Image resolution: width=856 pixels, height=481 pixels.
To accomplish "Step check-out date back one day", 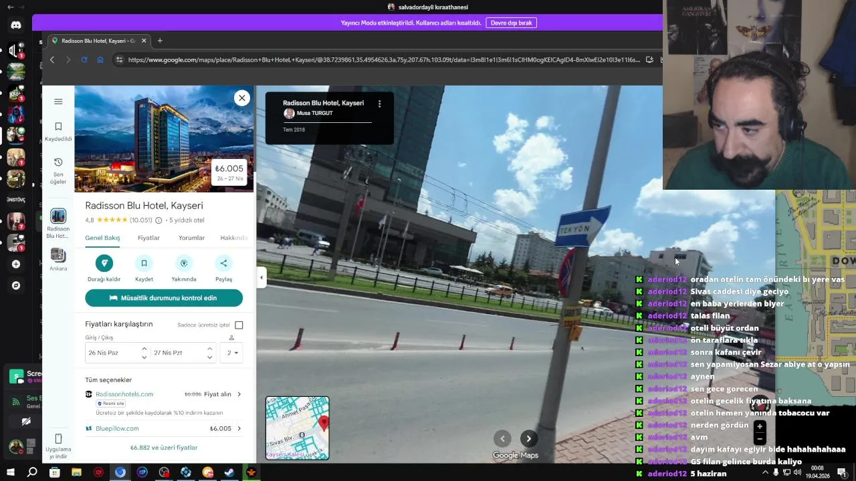I will tap(209, 357).
